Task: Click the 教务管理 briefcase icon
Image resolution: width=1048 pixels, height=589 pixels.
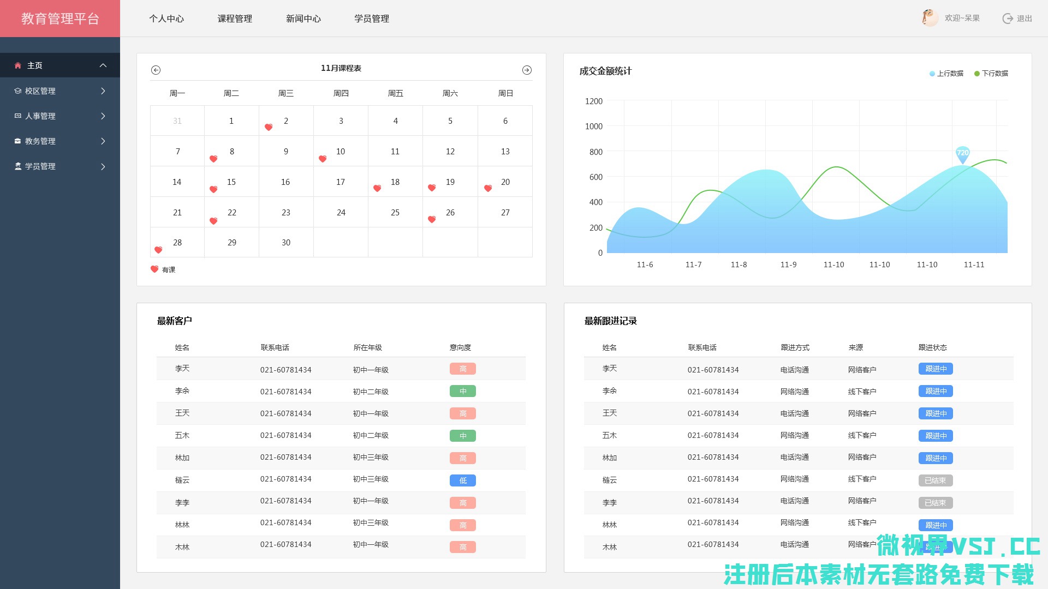Action: [x=18, y=141]
